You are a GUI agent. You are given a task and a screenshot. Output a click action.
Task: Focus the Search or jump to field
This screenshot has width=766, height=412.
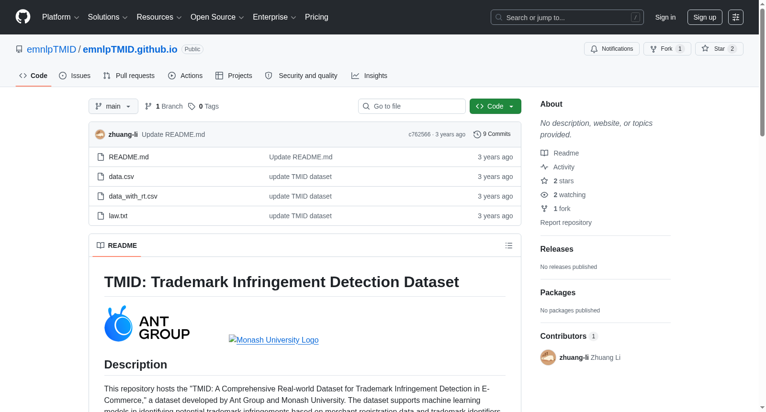click(567, 17)
